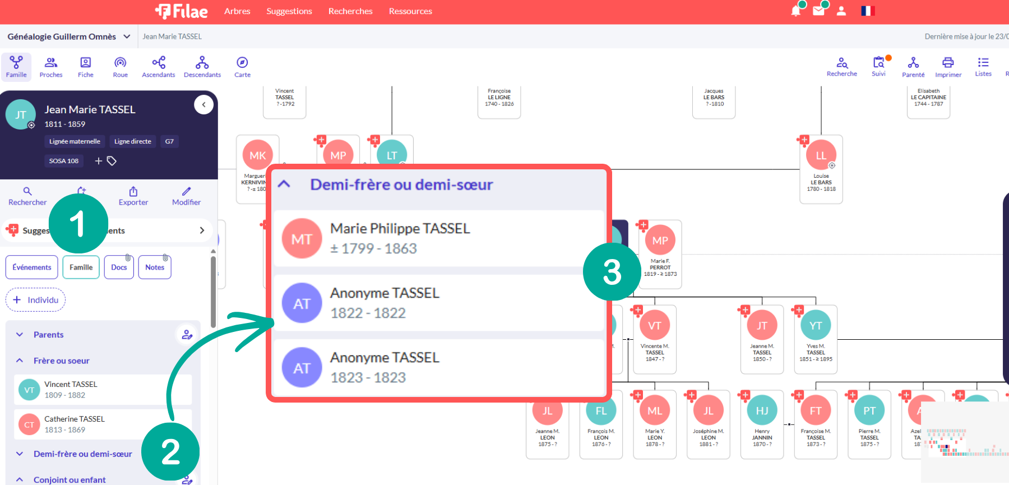Screen dimensions: 1009x485
Task: Expand the Parents section
Action: 20,335
